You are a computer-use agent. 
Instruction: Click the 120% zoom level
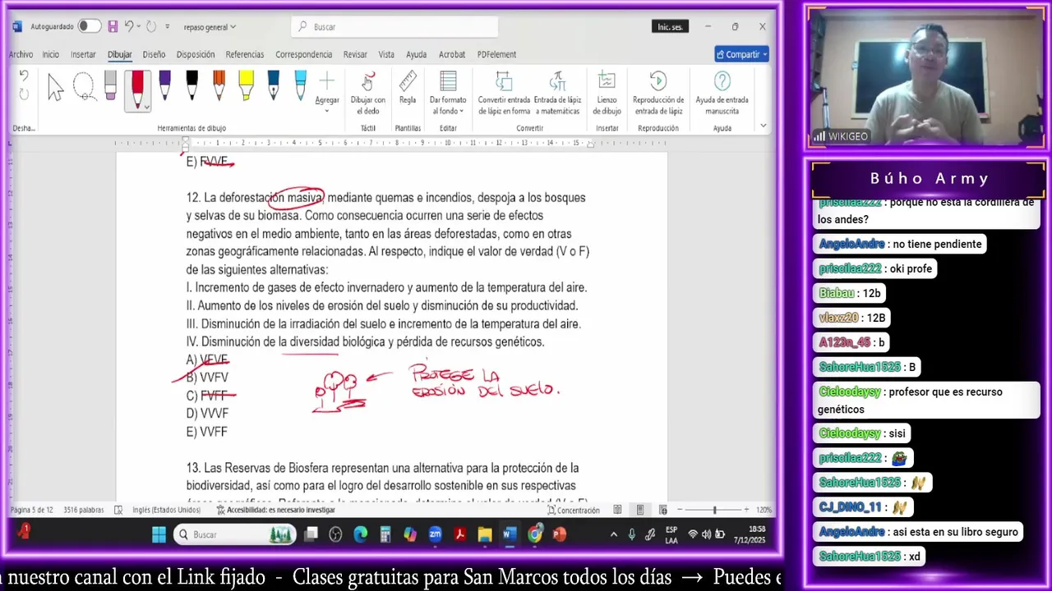764,510
